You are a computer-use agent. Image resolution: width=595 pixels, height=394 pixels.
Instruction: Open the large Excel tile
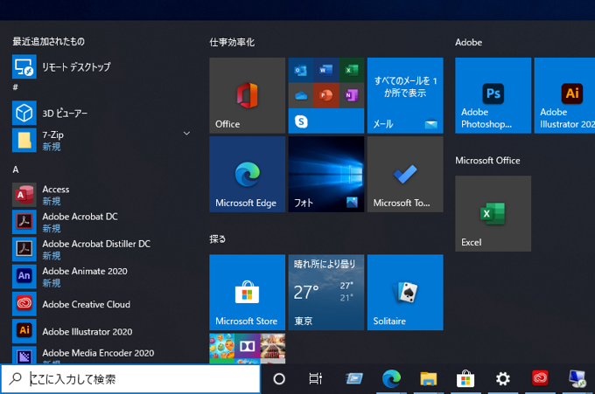click(x=493, y=214)
